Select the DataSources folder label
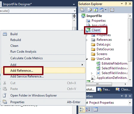 [105, 49]
